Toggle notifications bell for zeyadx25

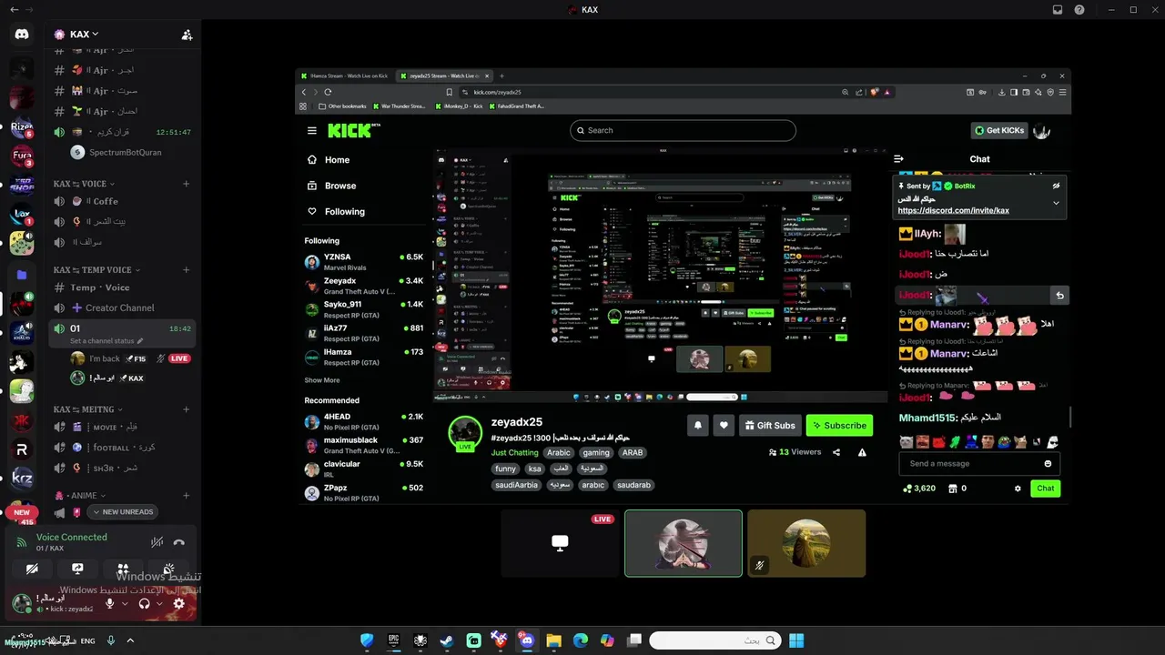tap(698, 425)
